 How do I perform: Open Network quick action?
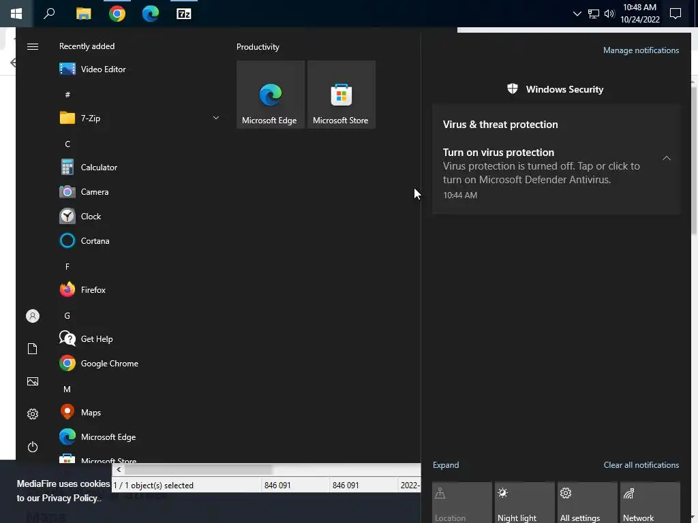(x=650, y=503)
